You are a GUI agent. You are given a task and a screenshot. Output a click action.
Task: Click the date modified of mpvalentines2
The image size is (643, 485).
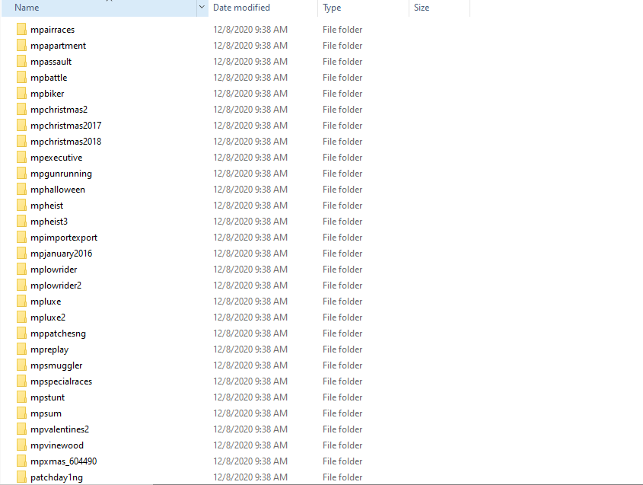[250, 429]
